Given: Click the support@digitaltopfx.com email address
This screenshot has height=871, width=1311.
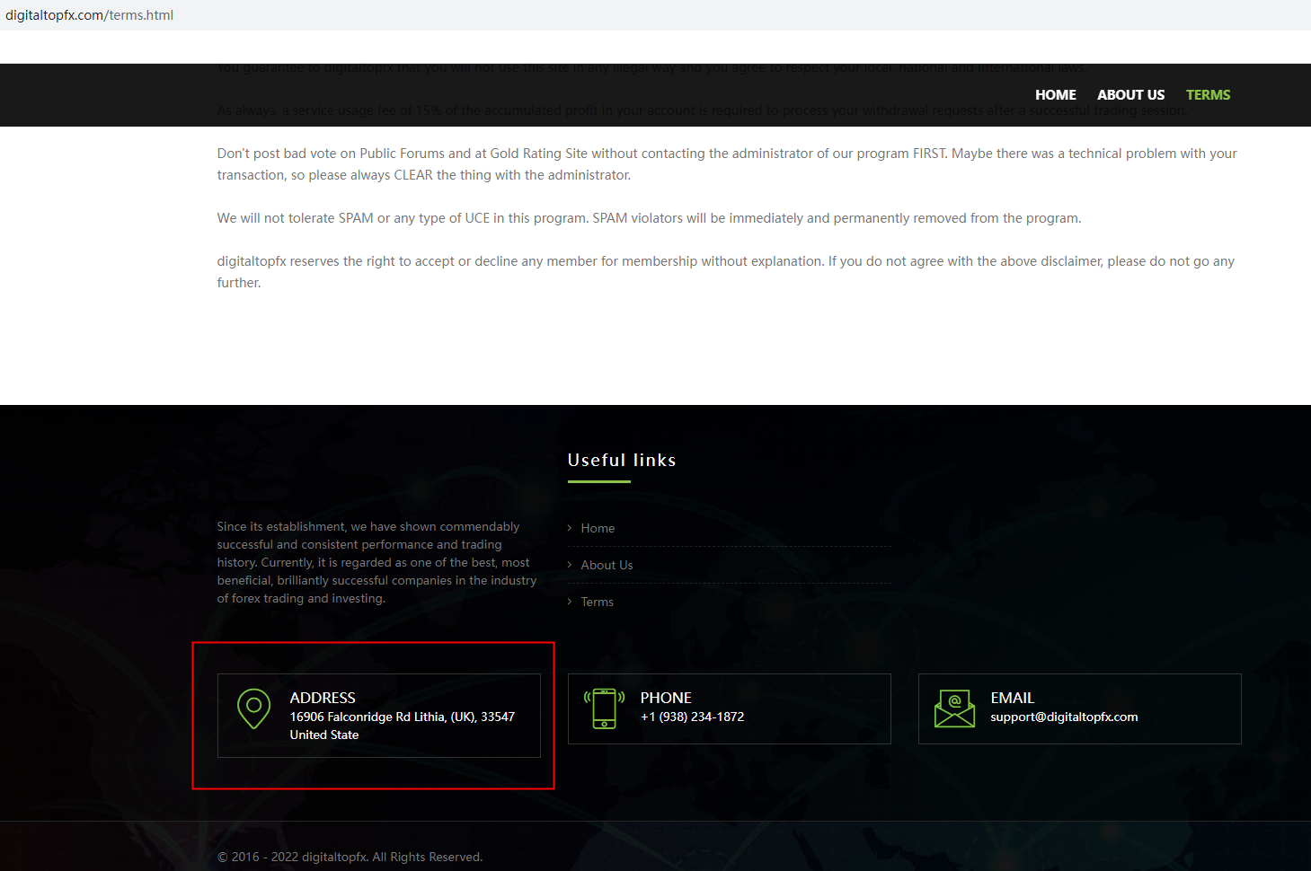Looking at the screenshot, I should tap(1064, 717).
